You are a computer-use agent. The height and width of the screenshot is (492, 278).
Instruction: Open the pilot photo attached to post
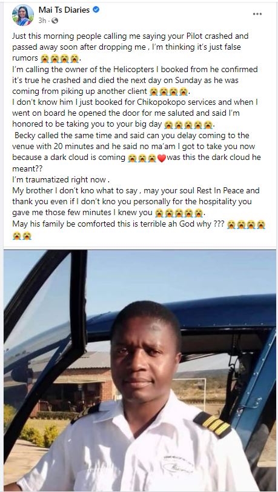click(x=140, y=371)
